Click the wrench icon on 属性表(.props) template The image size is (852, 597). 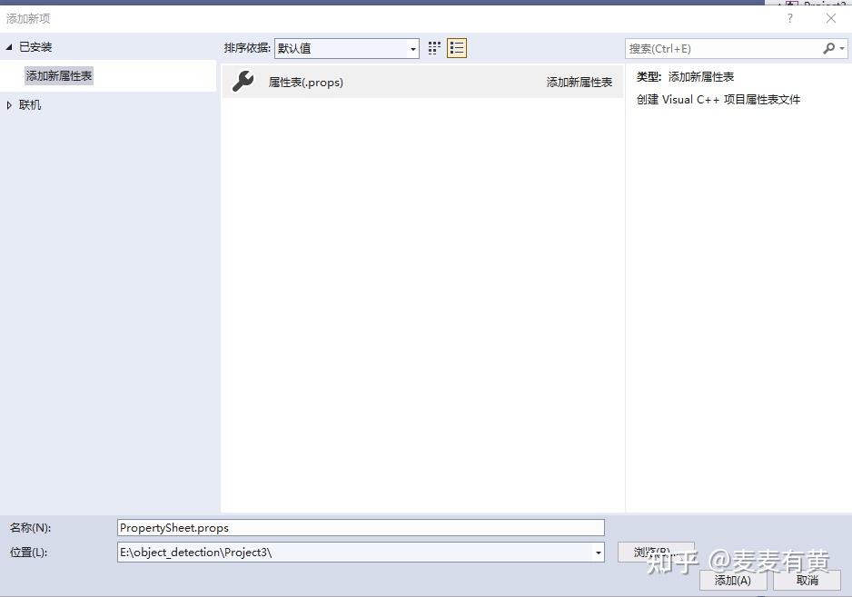[243, 82]
